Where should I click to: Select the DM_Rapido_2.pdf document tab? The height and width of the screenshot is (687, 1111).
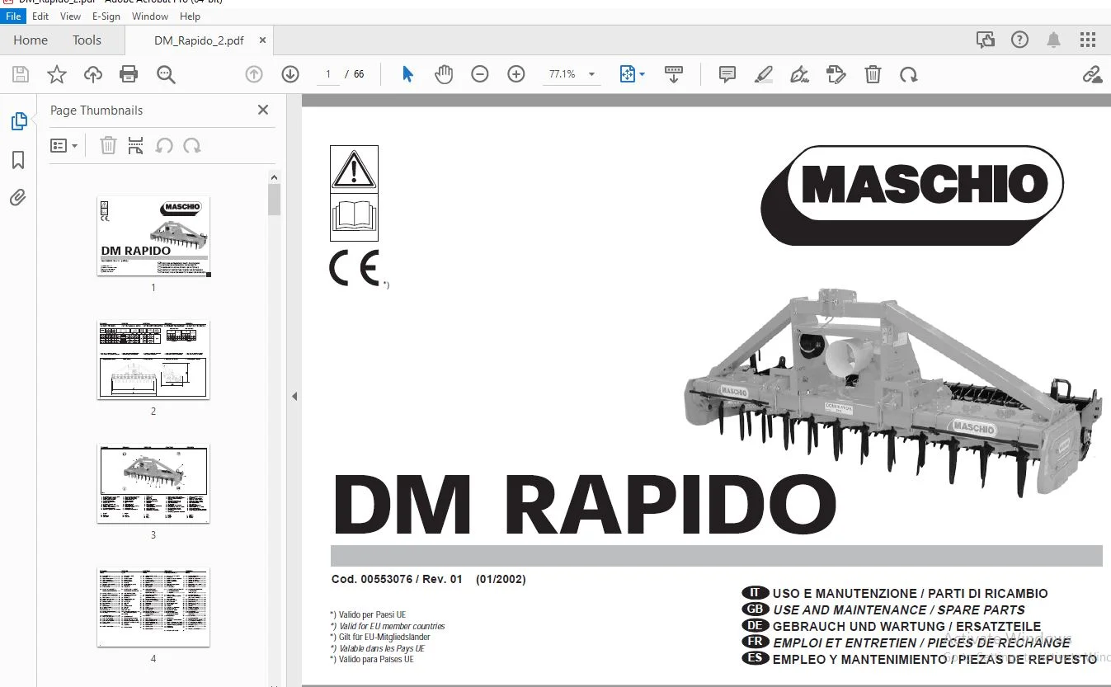tap(199, 40)
